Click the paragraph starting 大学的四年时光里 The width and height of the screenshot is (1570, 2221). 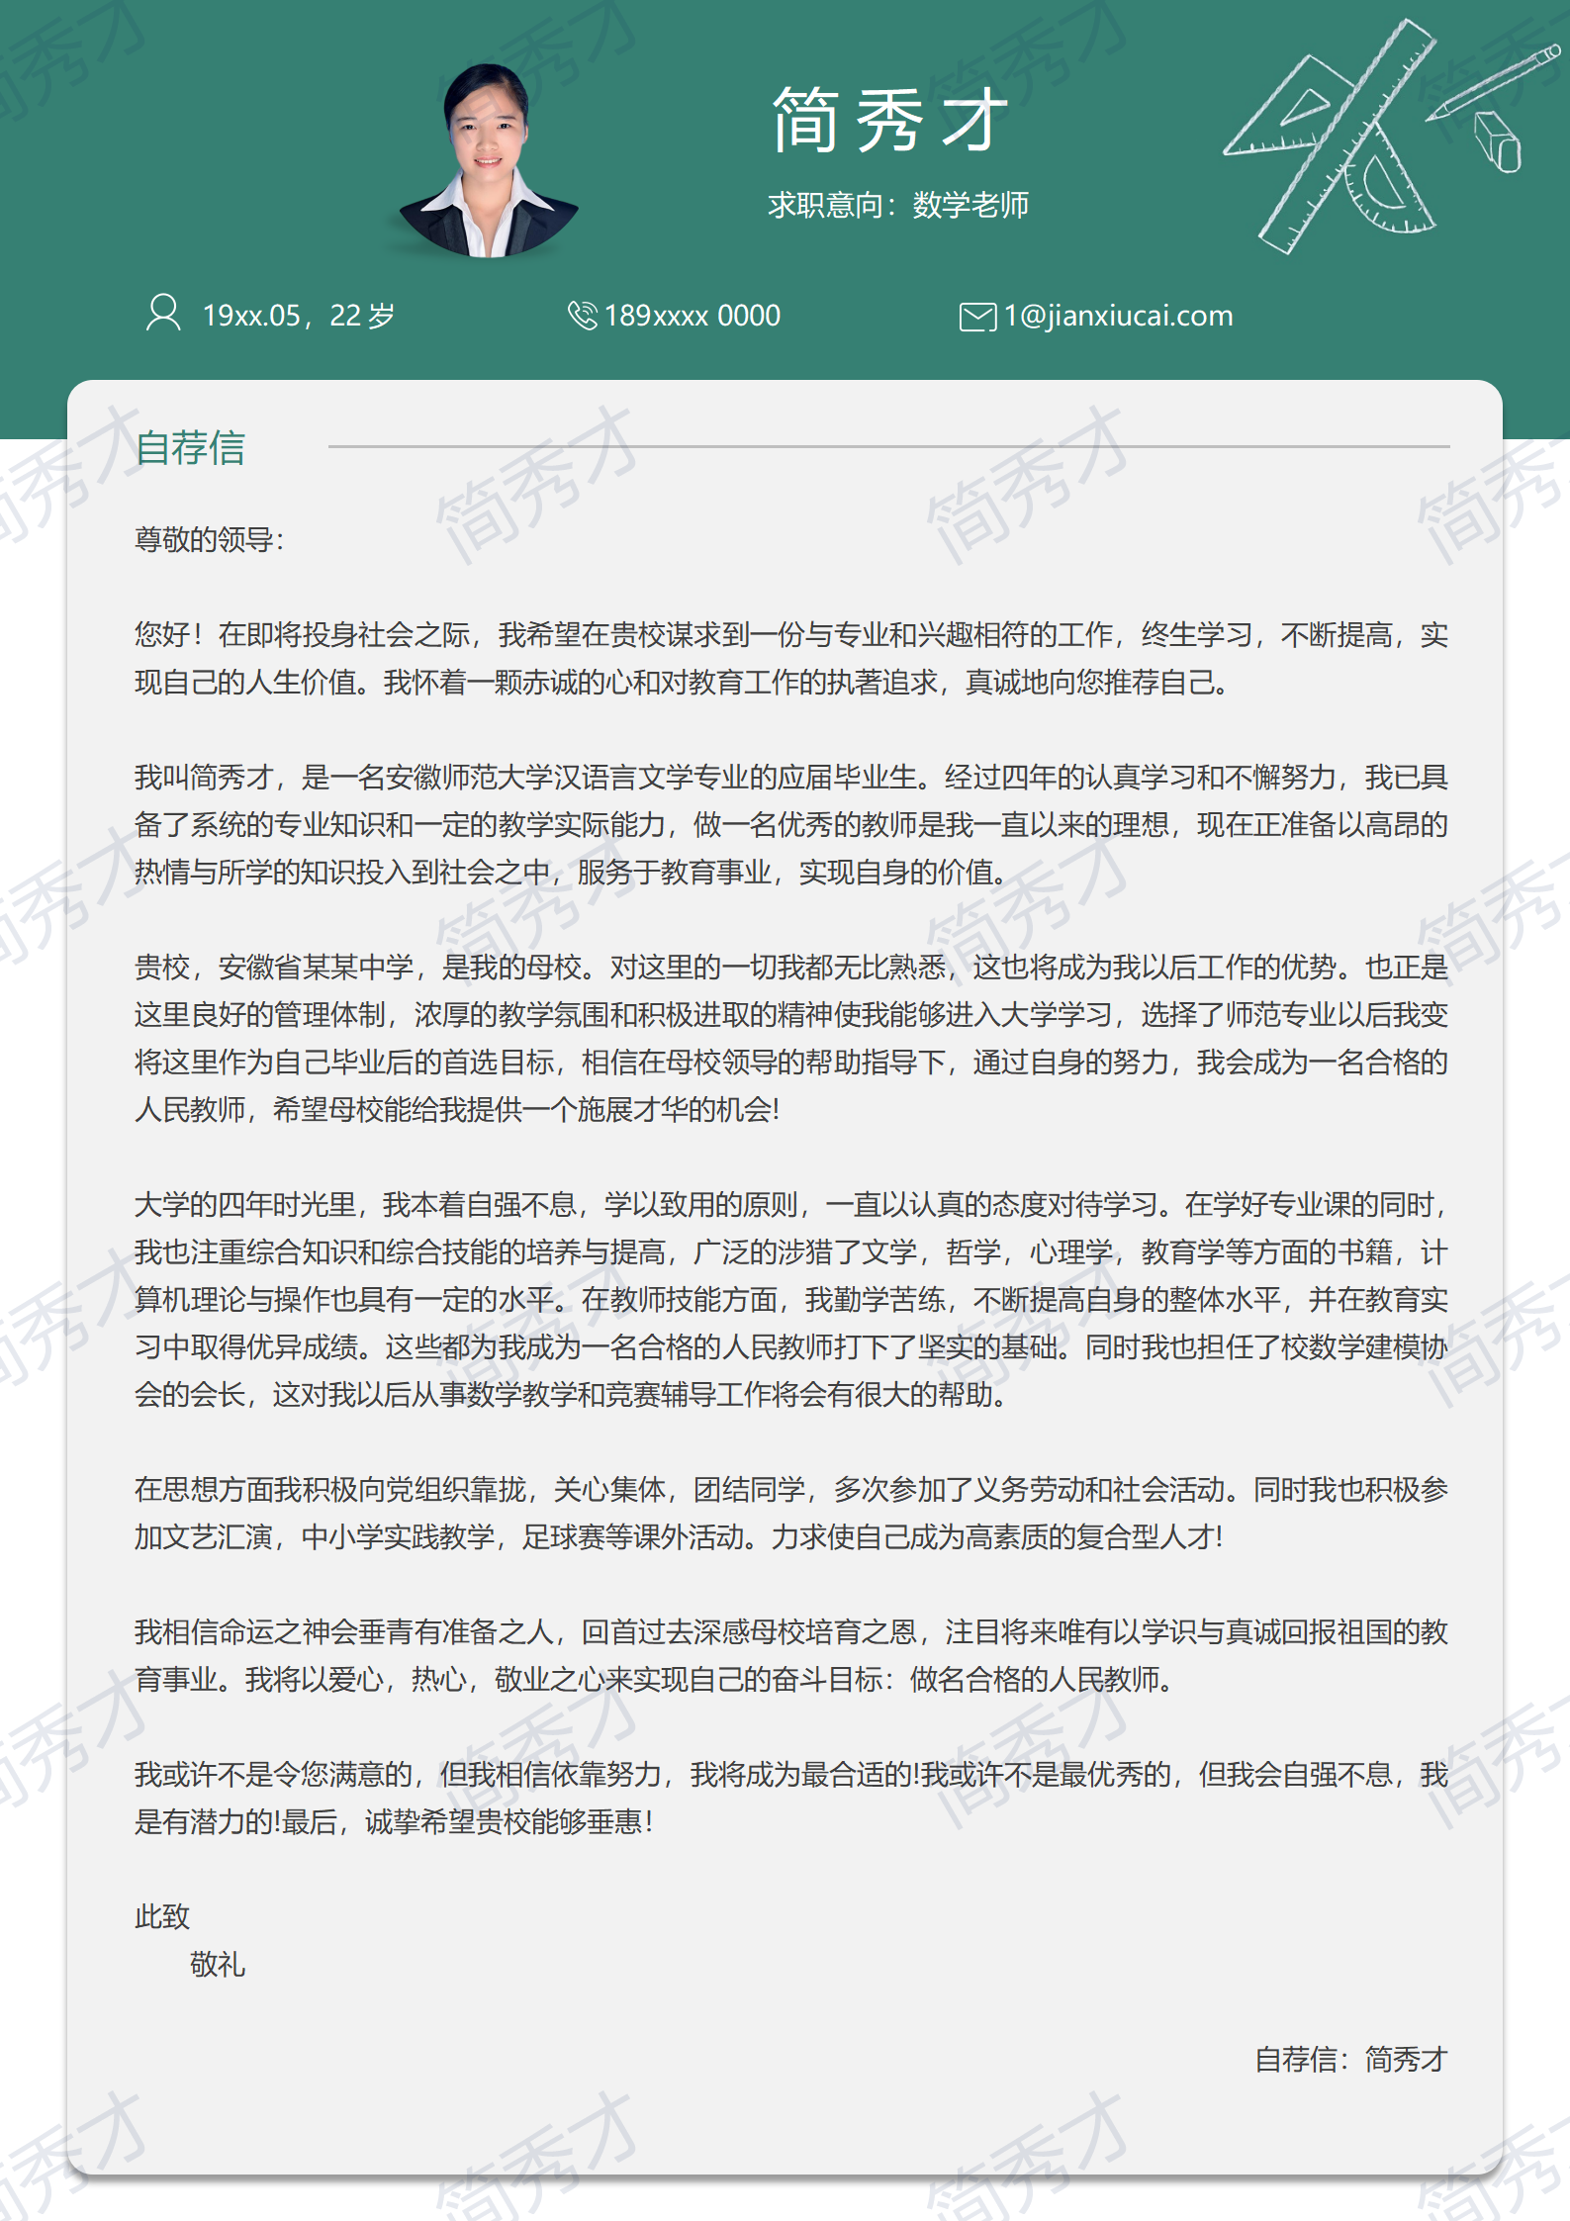coord(791,1299)
